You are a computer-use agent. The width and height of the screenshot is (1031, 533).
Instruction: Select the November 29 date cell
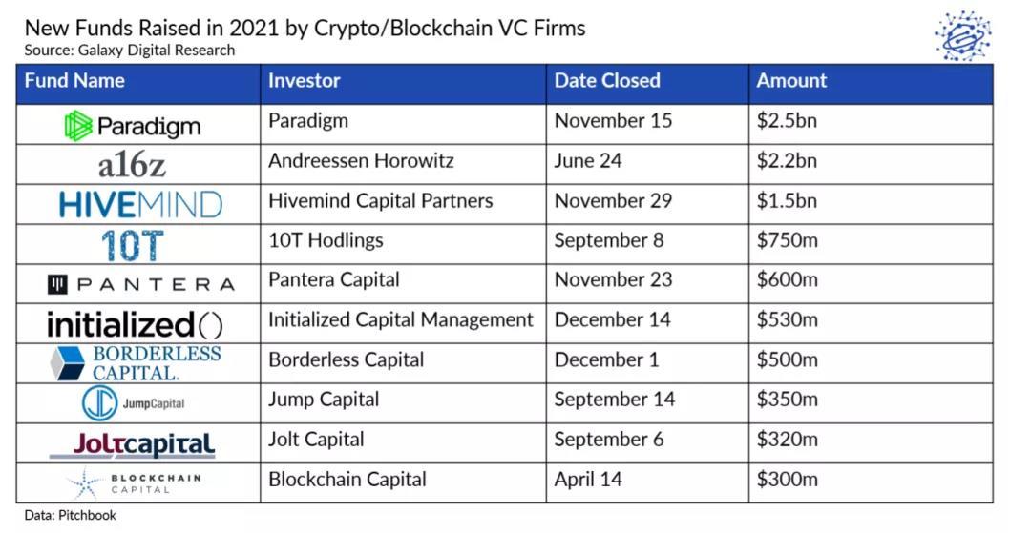click(x=613, y=201)
